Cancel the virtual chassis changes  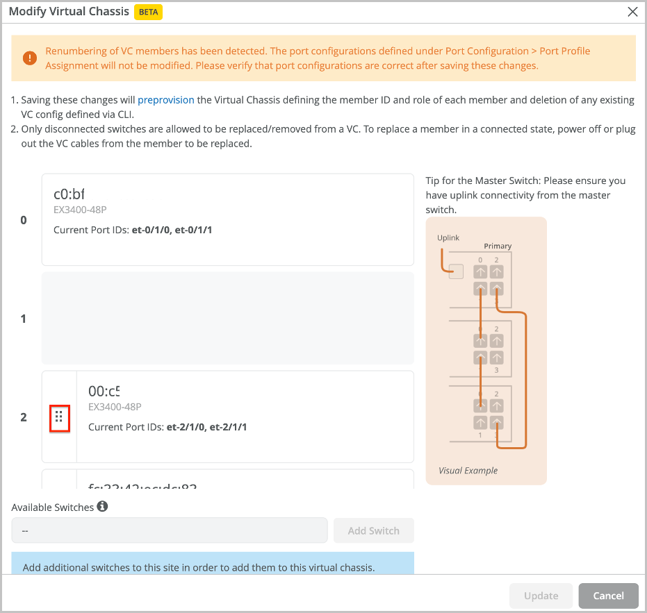point(608,596)
